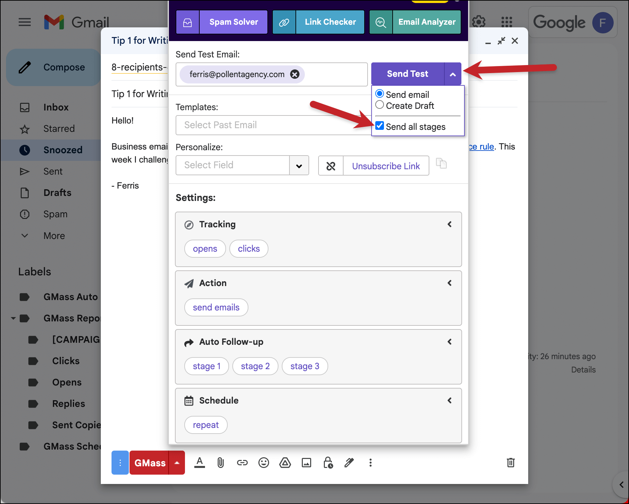The height and width of the screenshot is (504, 629).
Task: Open the Google apps grid
Action: (x=506, y=22)
